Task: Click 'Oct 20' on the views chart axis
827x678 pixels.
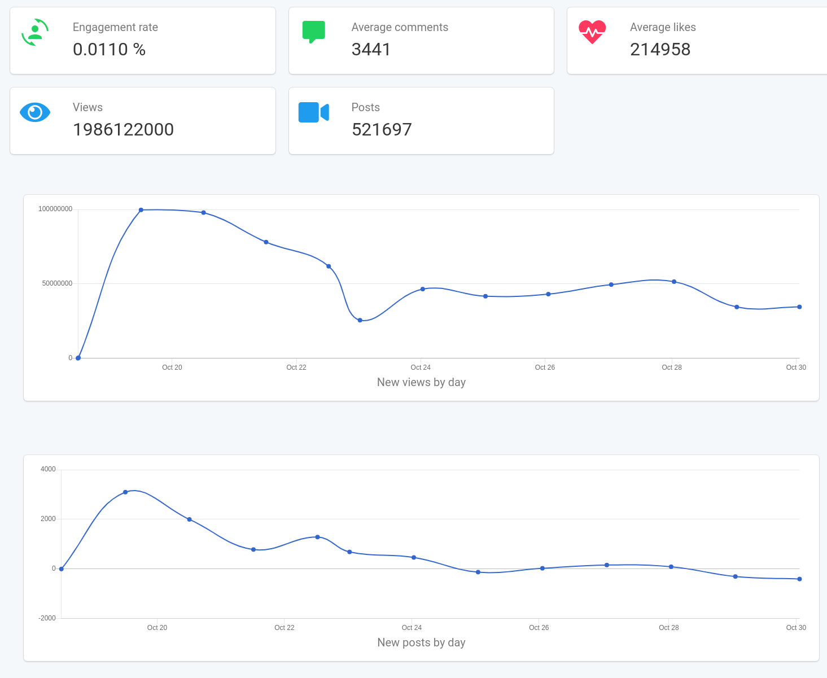Action: (x=172, y=368)
